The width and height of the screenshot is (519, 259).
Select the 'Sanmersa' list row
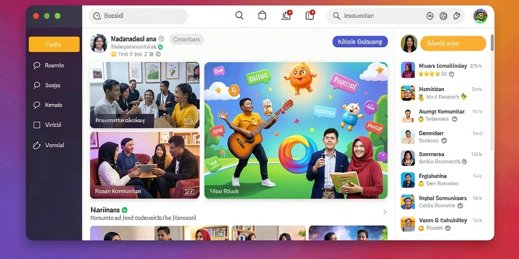442,158
